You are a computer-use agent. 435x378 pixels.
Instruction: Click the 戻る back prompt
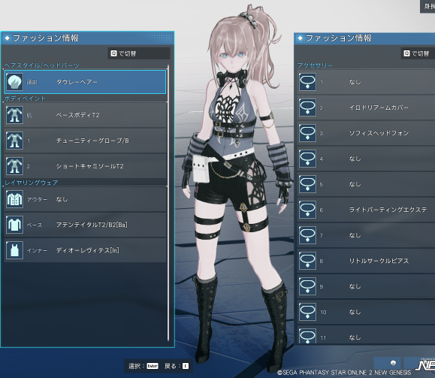(177, 366)
